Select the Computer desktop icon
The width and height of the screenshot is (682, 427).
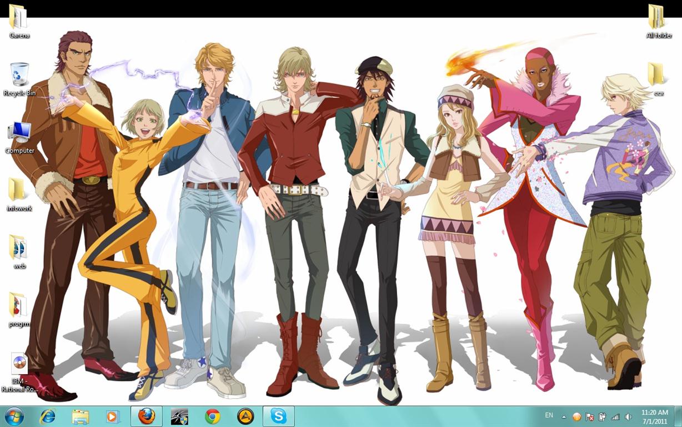[19, 137]
